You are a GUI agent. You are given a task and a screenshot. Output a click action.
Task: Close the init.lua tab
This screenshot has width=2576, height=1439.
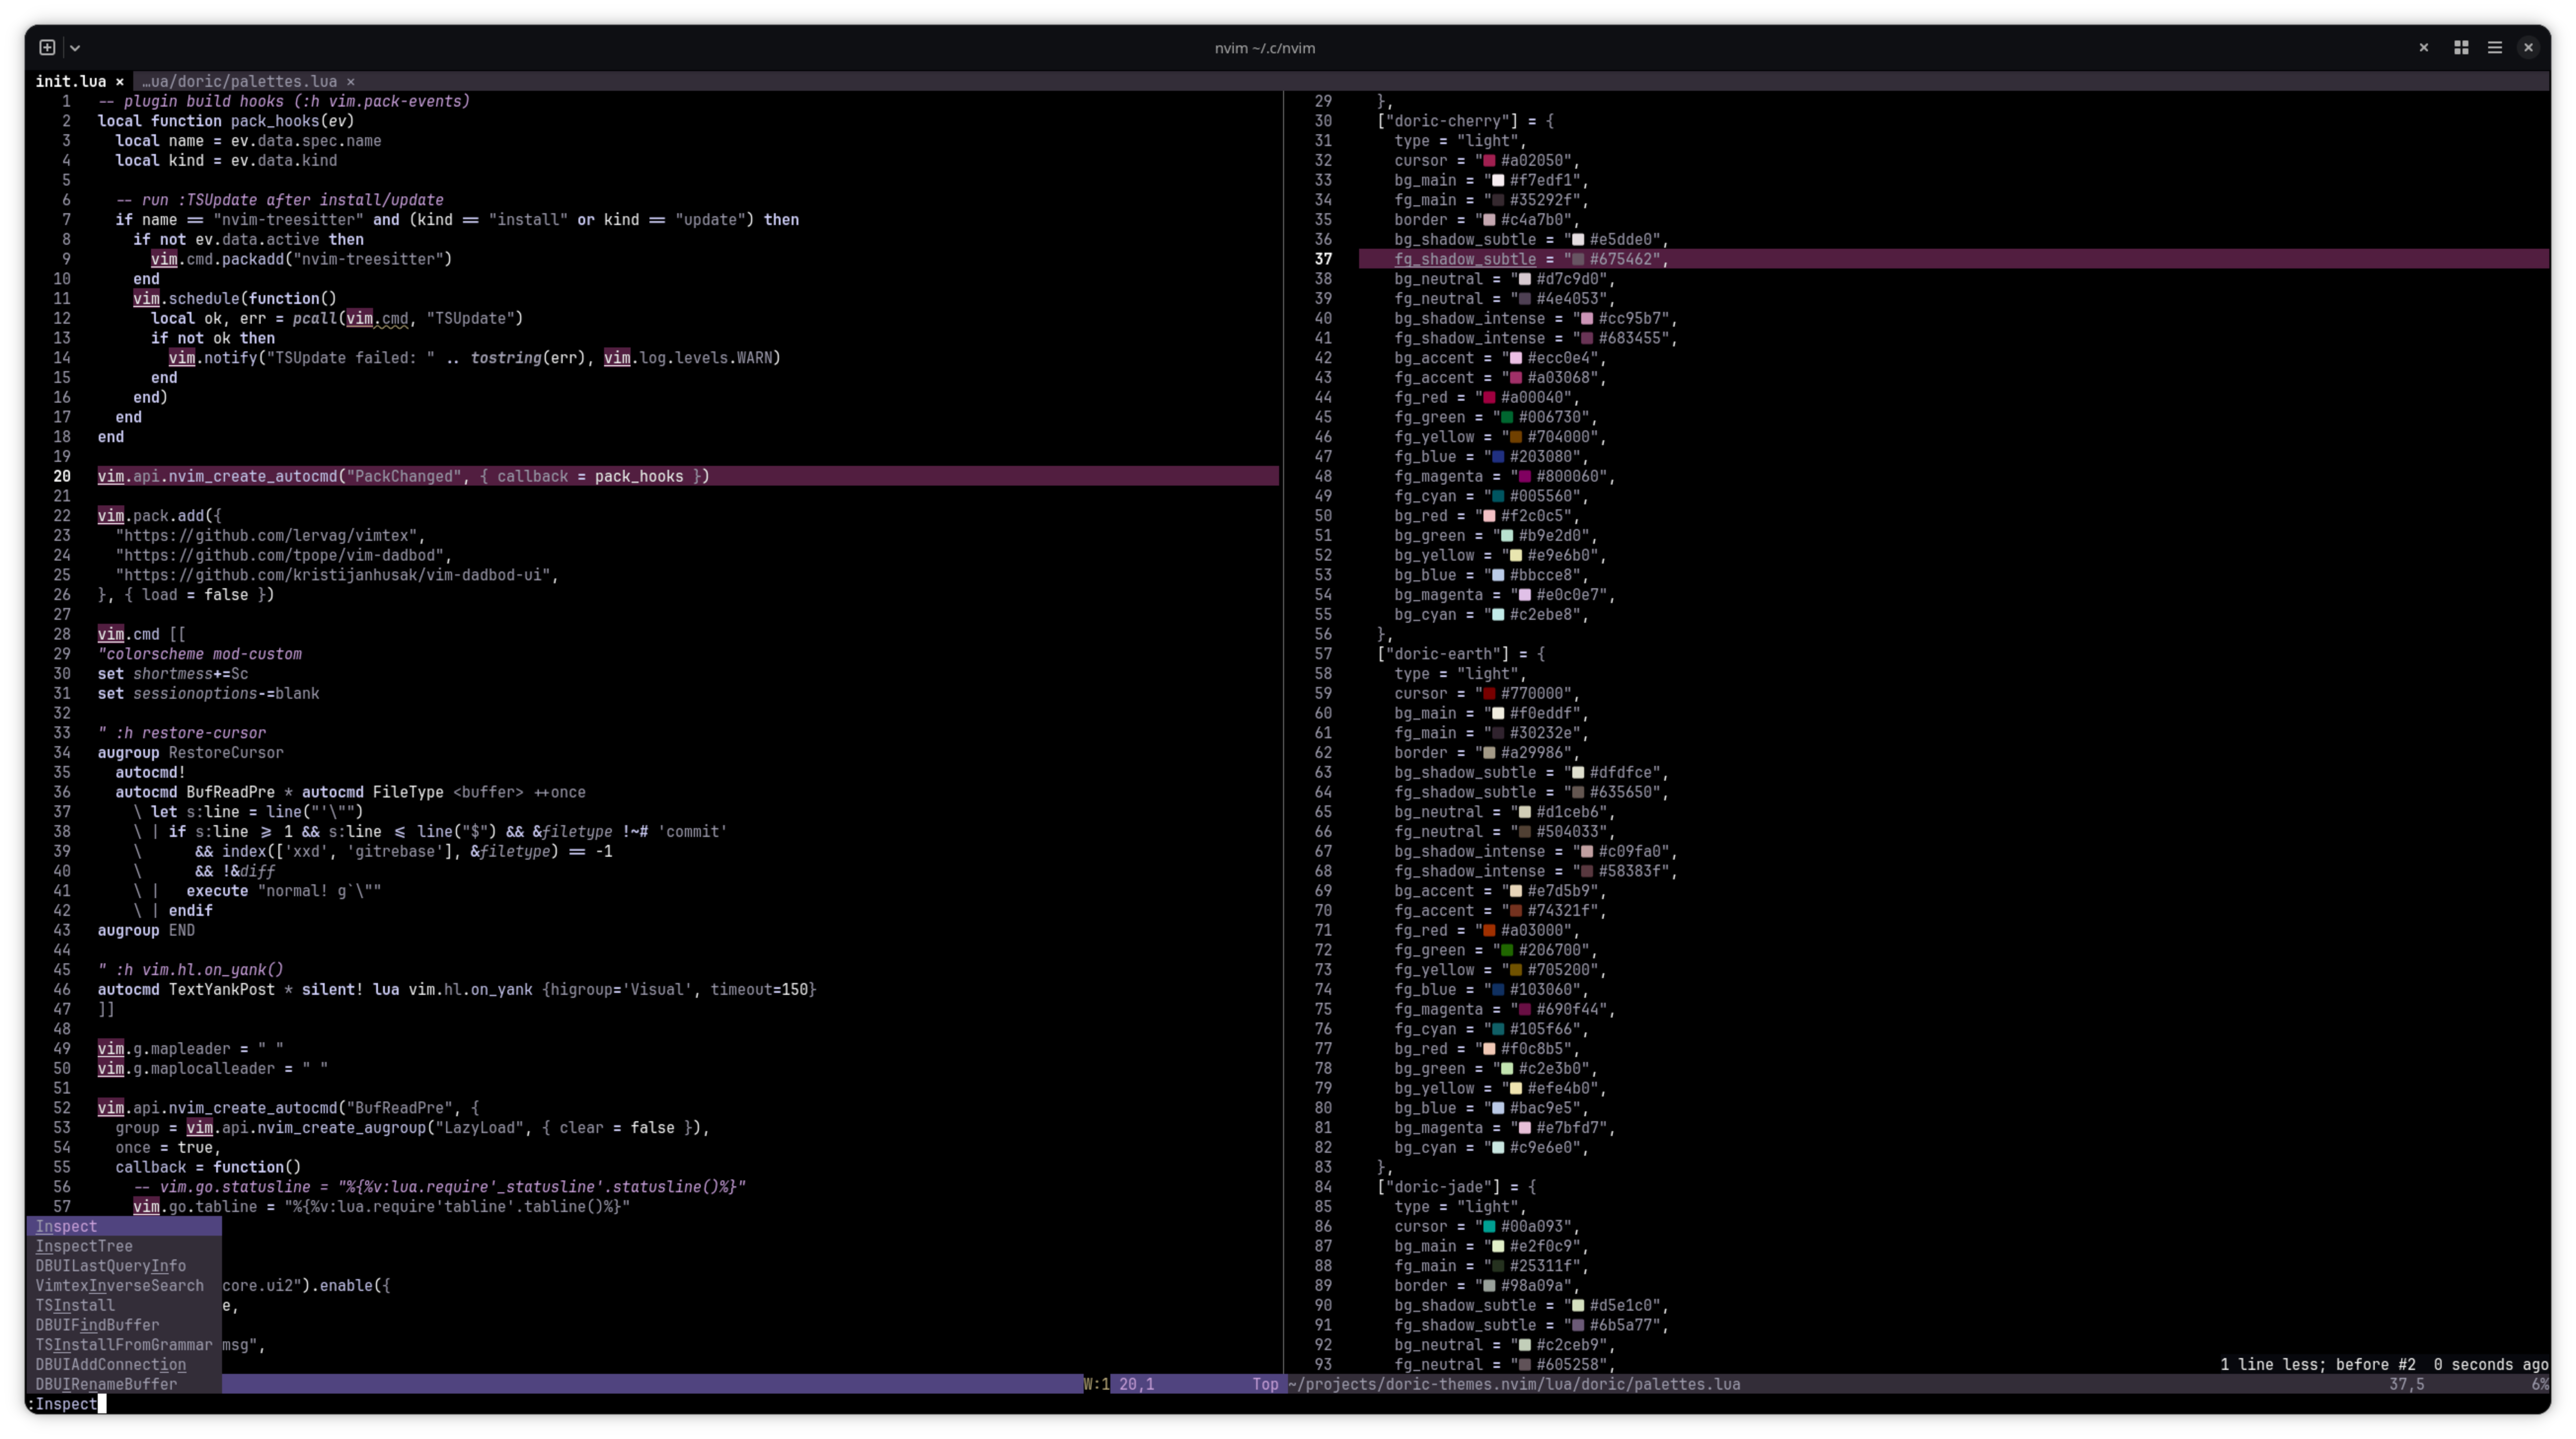pos(119,82)
